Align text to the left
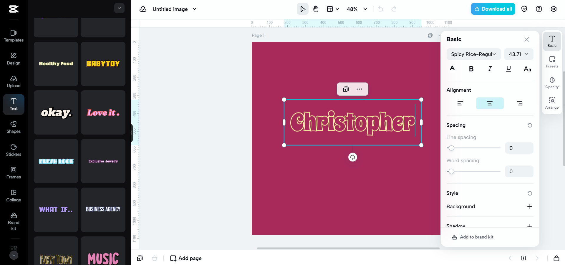 460,103
